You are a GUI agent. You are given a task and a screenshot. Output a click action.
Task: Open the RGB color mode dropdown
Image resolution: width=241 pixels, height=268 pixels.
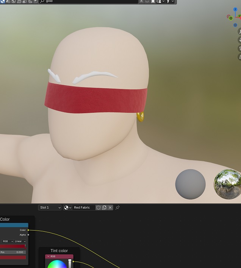7,241
